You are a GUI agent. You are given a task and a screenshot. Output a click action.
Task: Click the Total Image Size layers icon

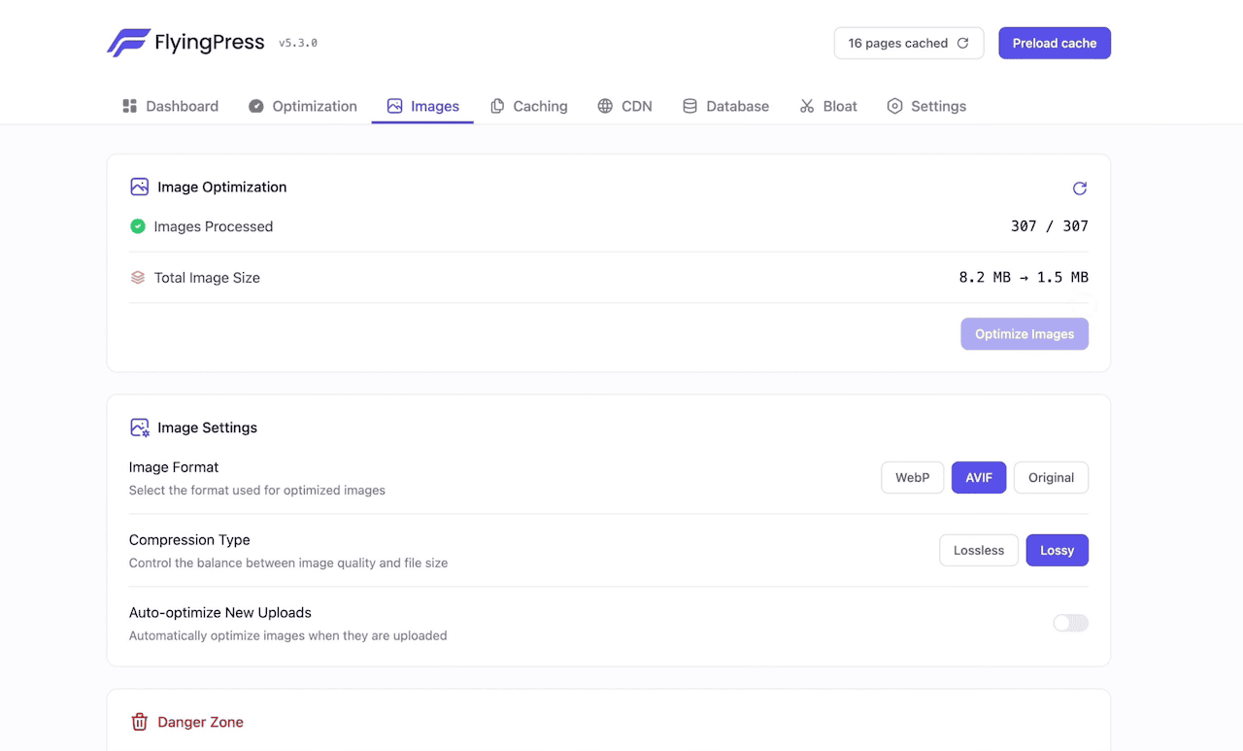(x=138, y=278)
